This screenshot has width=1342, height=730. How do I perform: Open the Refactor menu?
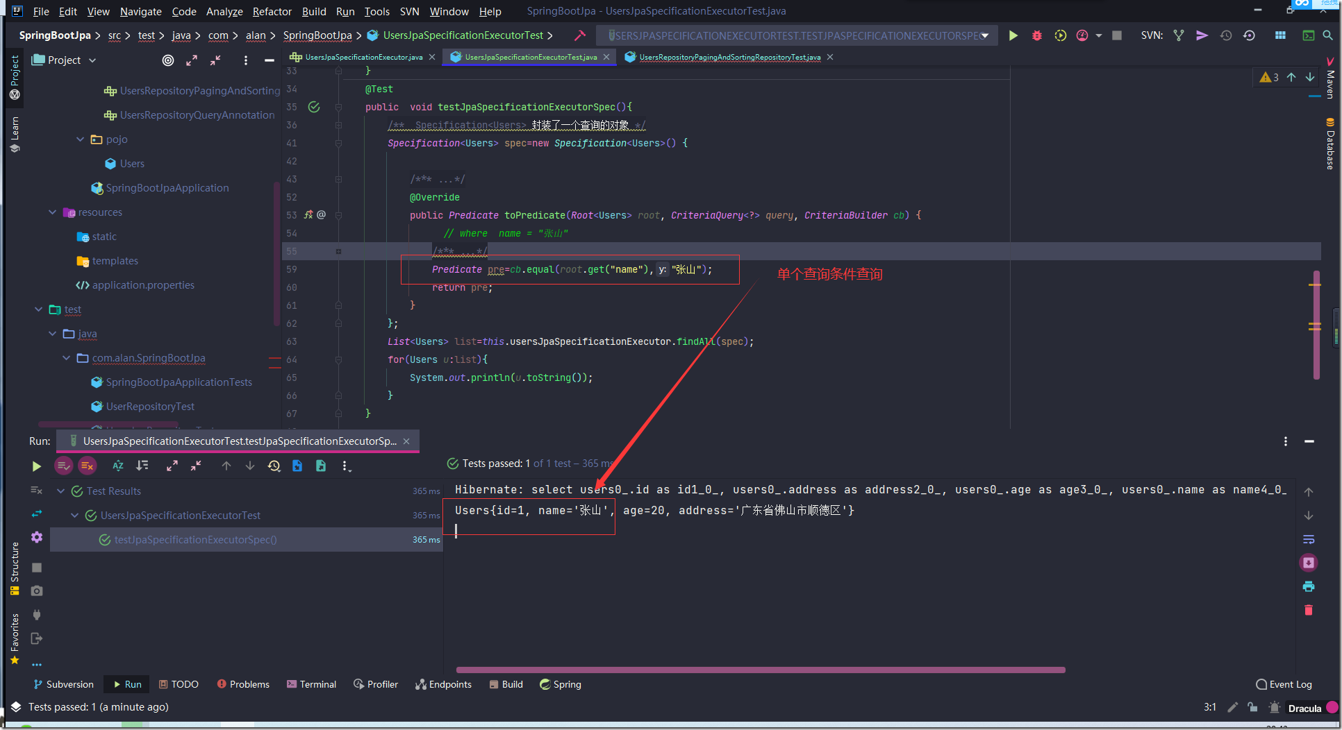(x=272, y=12)
